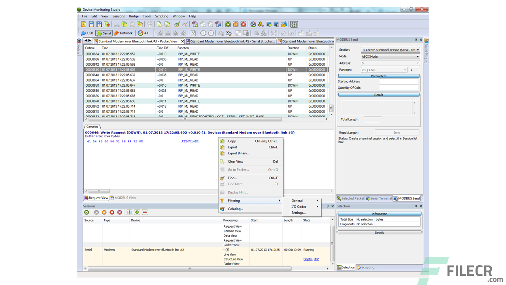Click the Quantity Of Coils input field
506x285 pixels.
[398, 88]
